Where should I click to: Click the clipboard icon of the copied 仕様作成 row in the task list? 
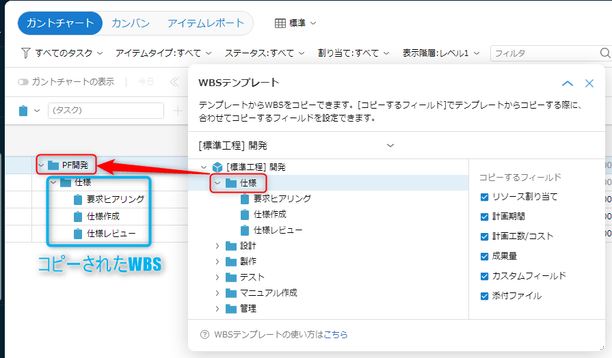(x=78, y=217)
